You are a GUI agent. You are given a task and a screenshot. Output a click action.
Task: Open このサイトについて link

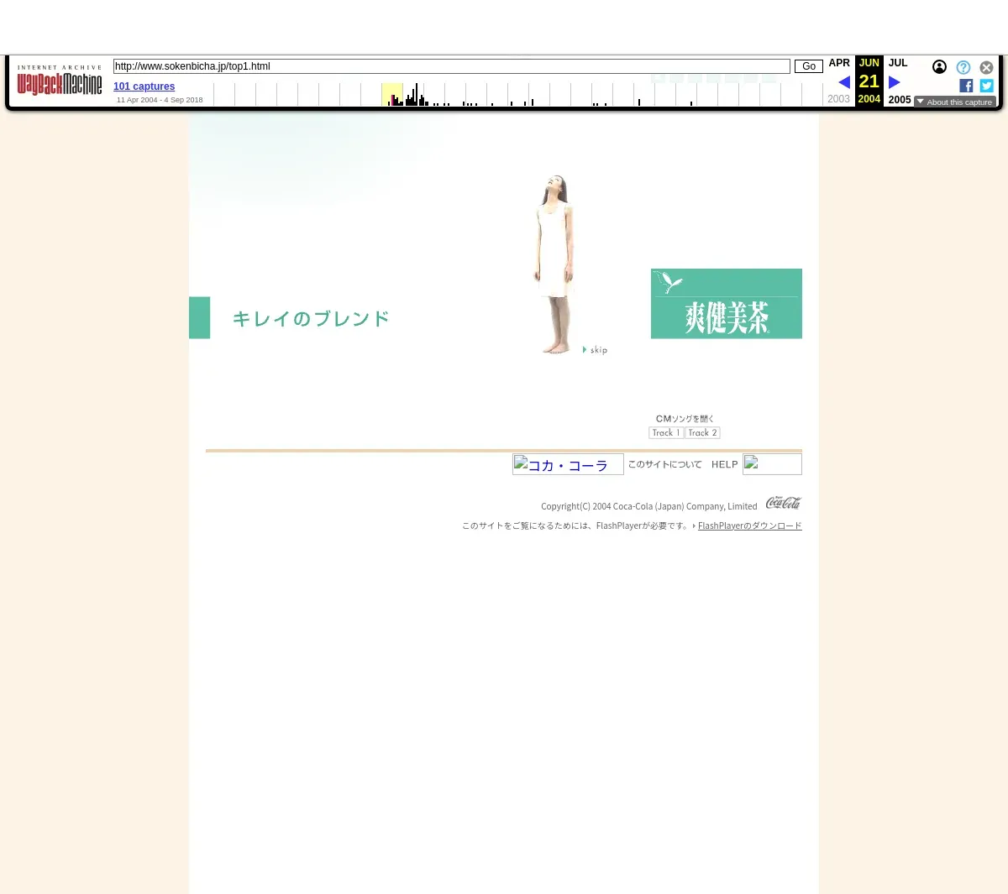[x=665, y=464]
